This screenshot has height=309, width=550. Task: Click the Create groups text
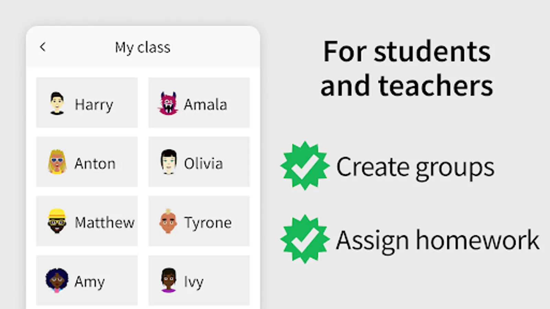(x=415, y=167)
